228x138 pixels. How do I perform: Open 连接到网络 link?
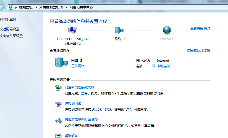click(73, 103)
